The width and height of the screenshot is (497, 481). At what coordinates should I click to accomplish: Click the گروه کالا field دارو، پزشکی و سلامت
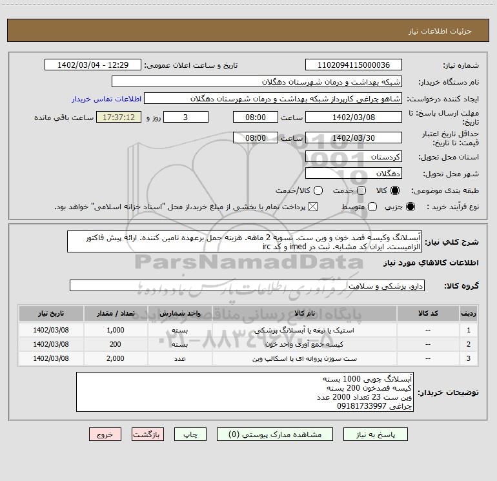pos(247,285)
